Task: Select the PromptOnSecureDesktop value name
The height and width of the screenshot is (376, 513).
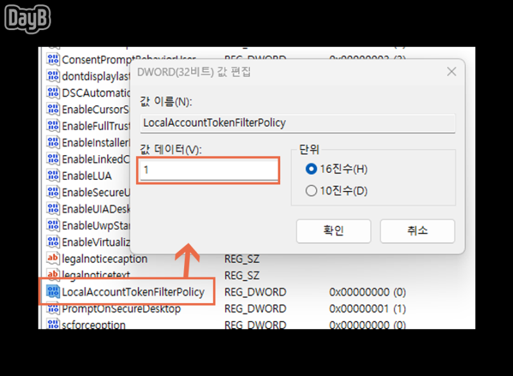Action: [121, 309]
